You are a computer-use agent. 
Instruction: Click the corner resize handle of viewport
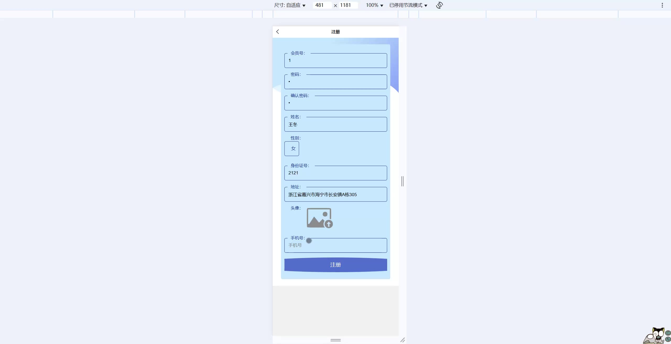click(x=403, y=340)
